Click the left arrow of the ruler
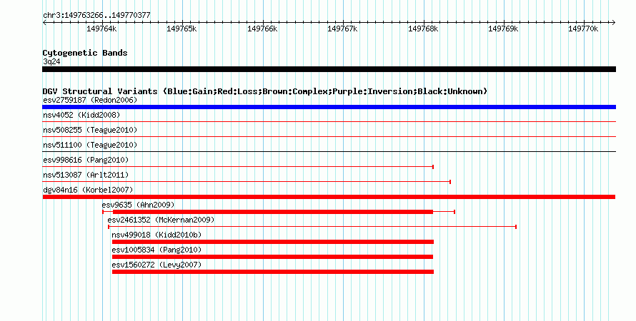Screen dimensions: 636x321 [44, 23]
